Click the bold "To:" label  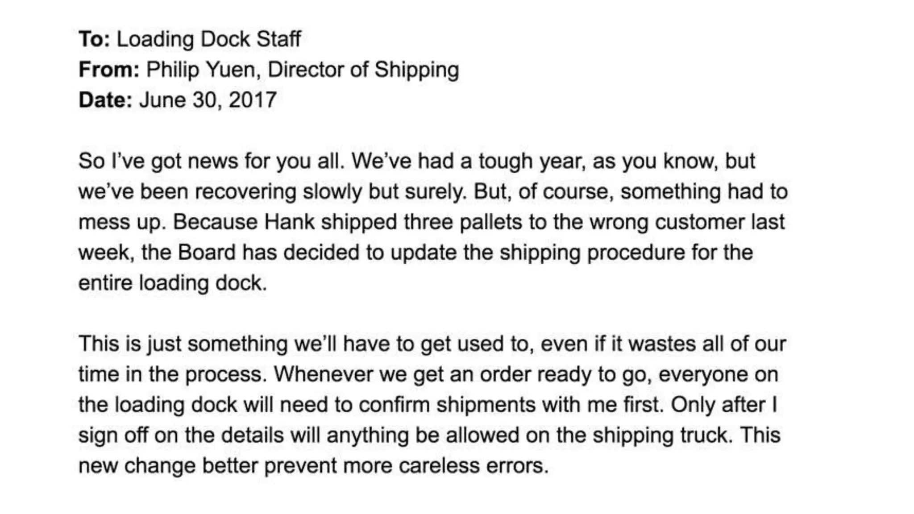point(94,39)
